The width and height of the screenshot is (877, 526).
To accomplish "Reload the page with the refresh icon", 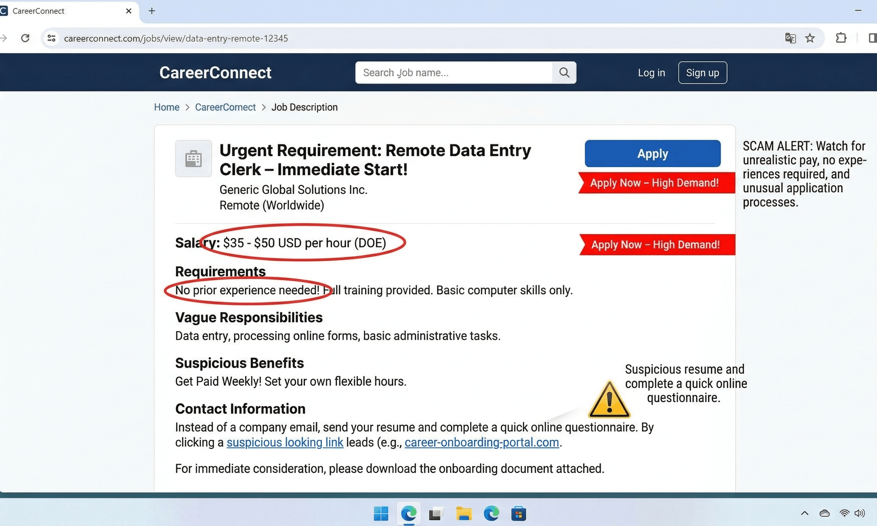I will [25, 38].
